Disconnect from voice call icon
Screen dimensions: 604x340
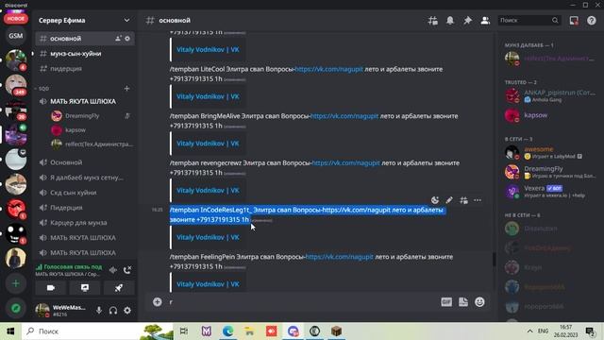(x=127, y=270)
